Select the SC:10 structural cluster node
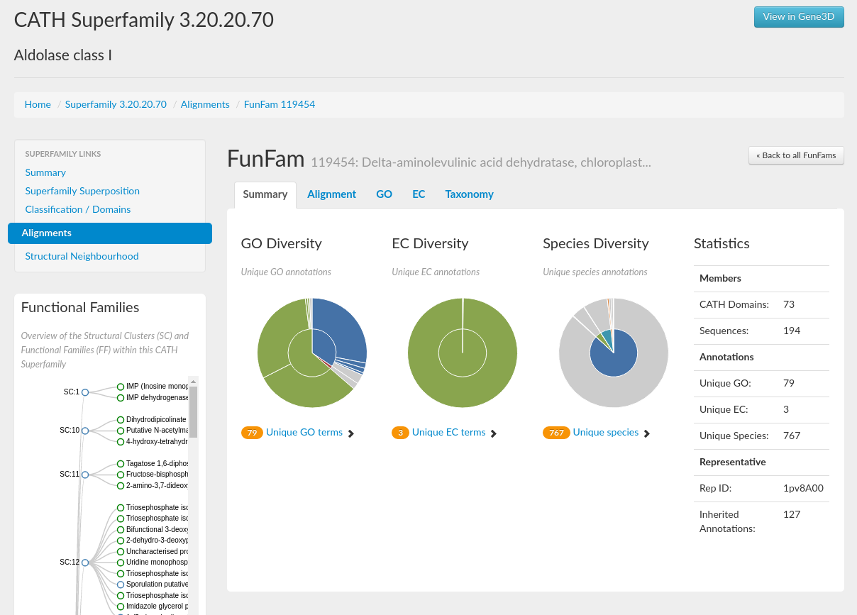Viewport: 857px width, 615px height. (x=85, y=431)
